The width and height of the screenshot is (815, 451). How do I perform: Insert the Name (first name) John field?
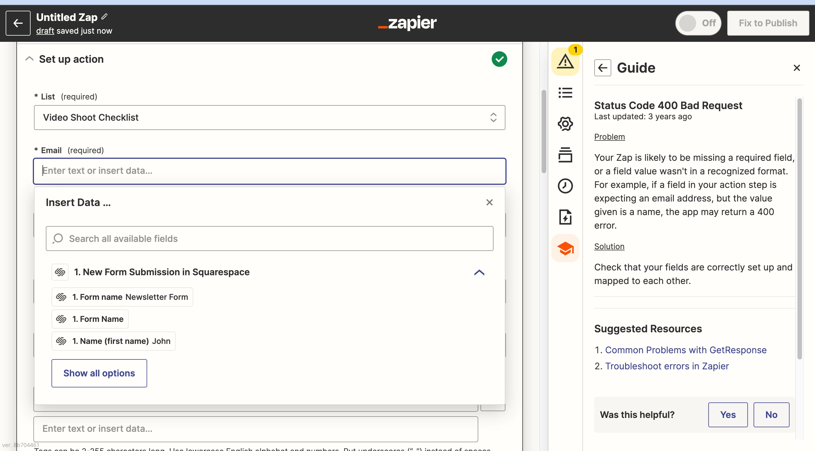(113, 341)
